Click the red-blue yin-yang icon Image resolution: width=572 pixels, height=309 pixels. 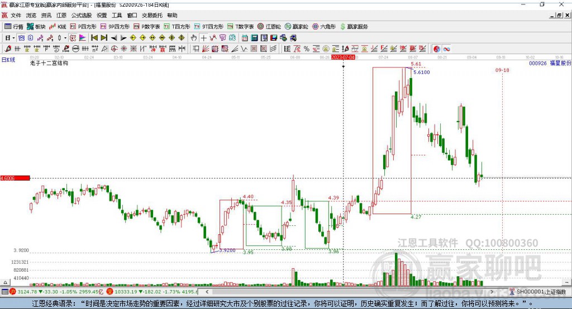tap(437, 49)
